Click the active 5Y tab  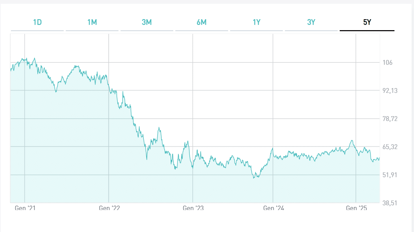click(367, 23)
